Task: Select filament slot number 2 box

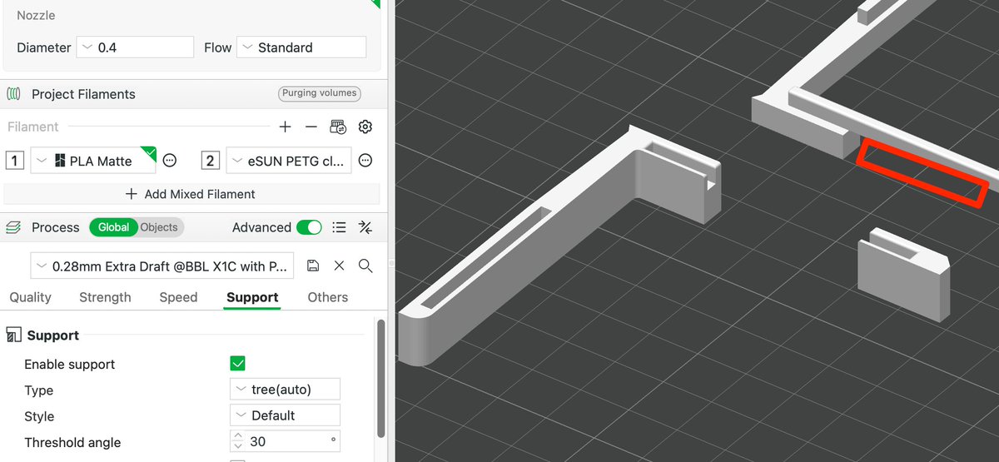Action: coord(211,161)
